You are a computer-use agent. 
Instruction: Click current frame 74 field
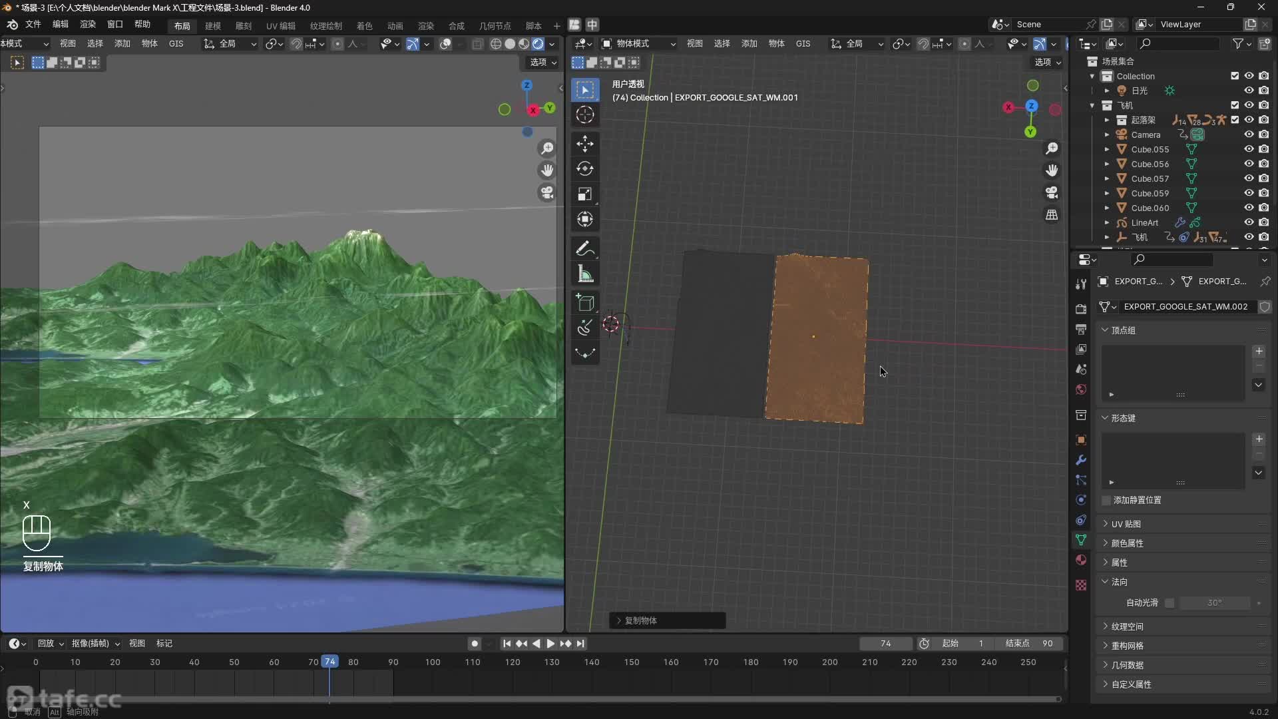click(885, 643)
